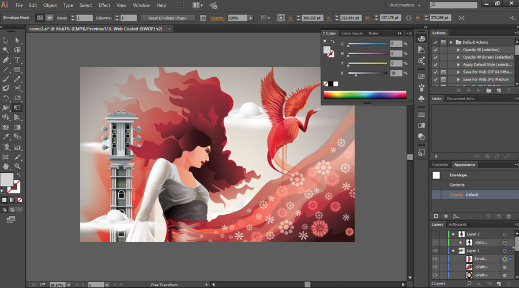519x288 pixels.
Task: Open the Swatches panel grid icon
Action: click(421, 76)
